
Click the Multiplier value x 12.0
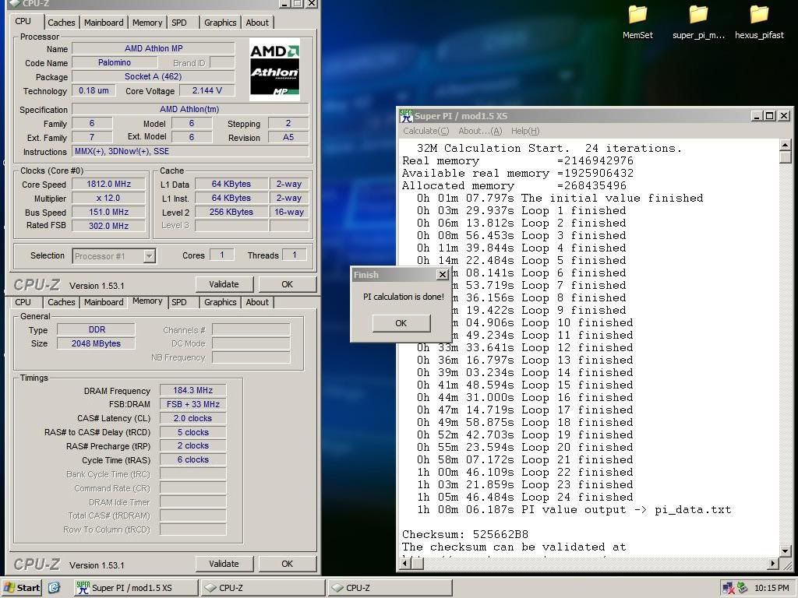[x=109, y=198]
